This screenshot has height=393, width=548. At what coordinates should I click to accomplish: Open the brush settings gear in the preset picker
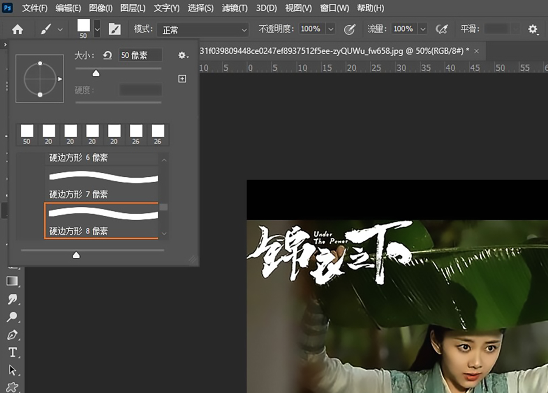tap(183, 55)
